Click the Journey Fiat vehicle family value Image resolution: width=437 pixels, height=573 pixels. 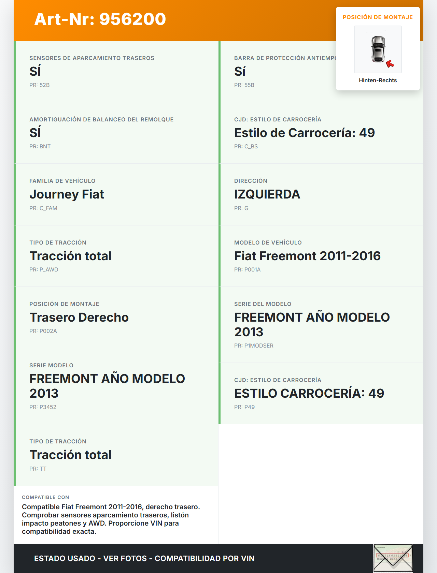(x=67, y=194)
